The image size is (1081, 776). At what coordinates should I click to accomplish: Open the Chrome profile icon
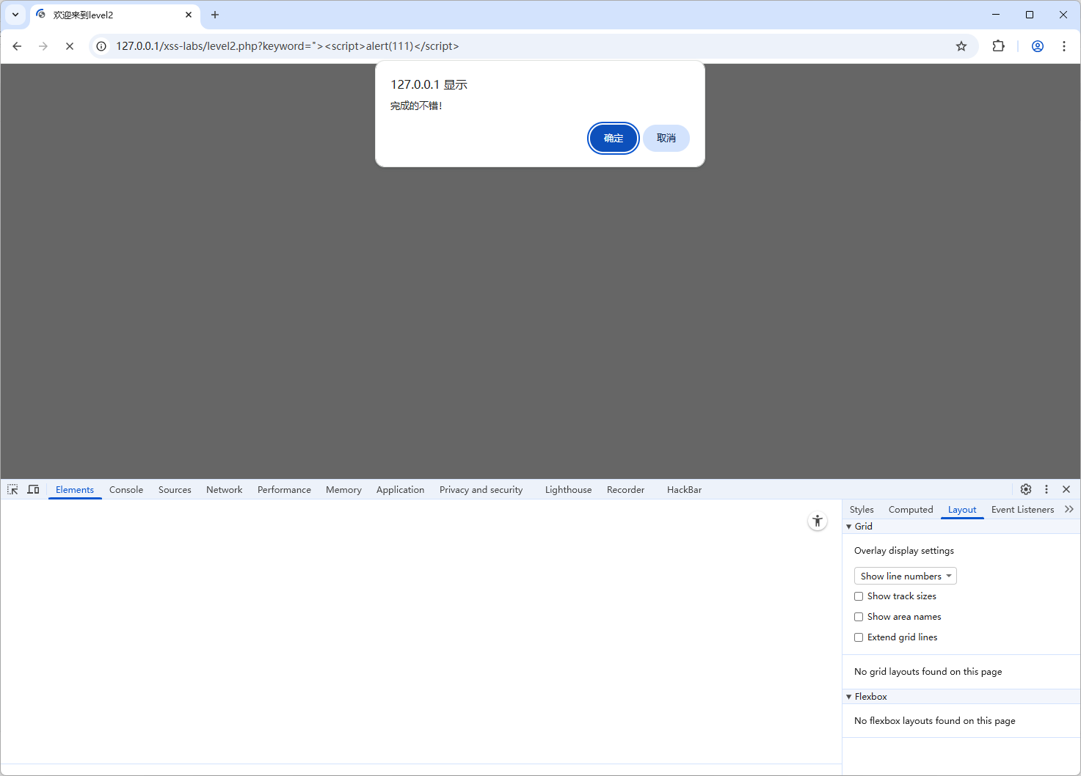coord(1038,46)
